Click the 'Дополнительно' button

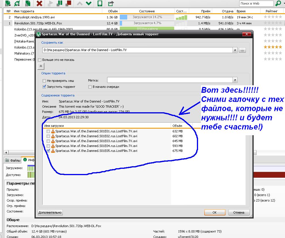[50, 212]
